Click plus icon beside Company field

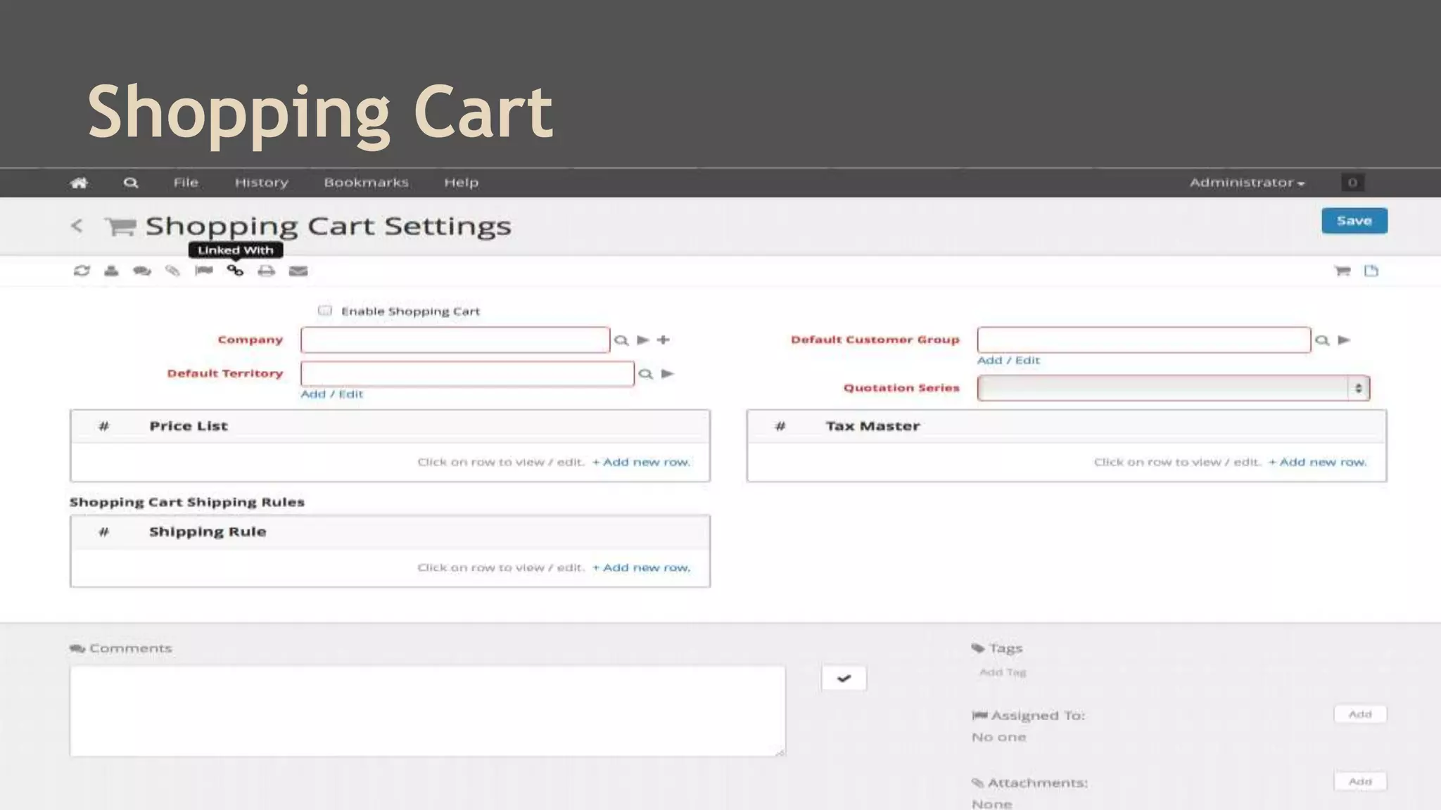point(664,340)
